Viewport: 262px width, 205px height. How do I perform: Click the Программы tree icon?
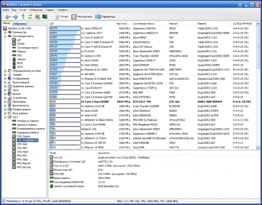pos(9,102)
